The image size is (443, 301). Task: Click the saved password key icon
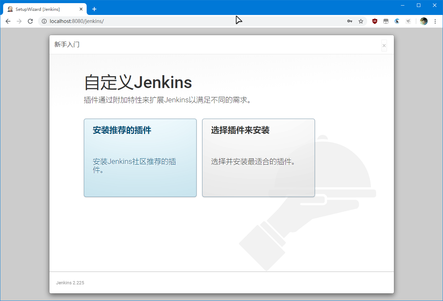tap(350, 21)
